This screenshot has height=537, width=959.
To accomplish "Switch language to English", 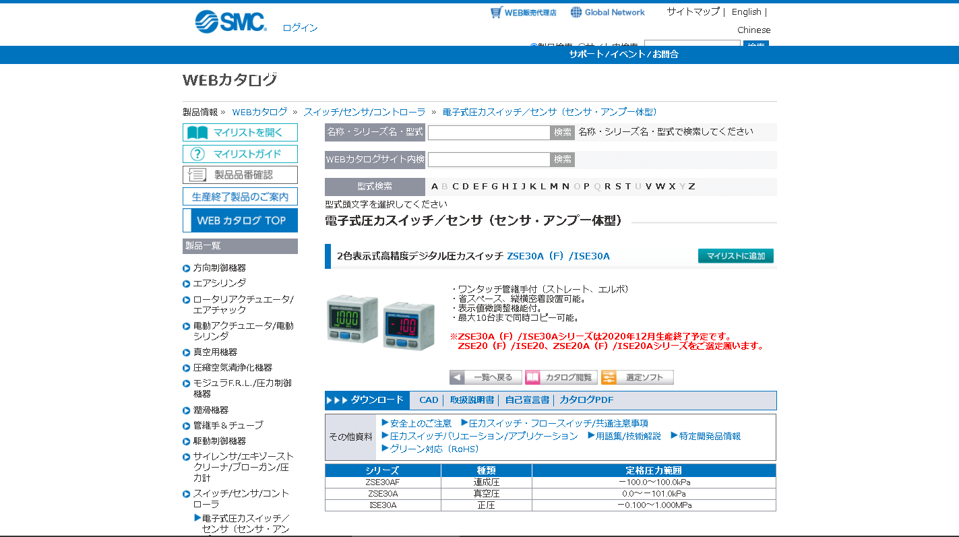I will (x=746, y=11).
